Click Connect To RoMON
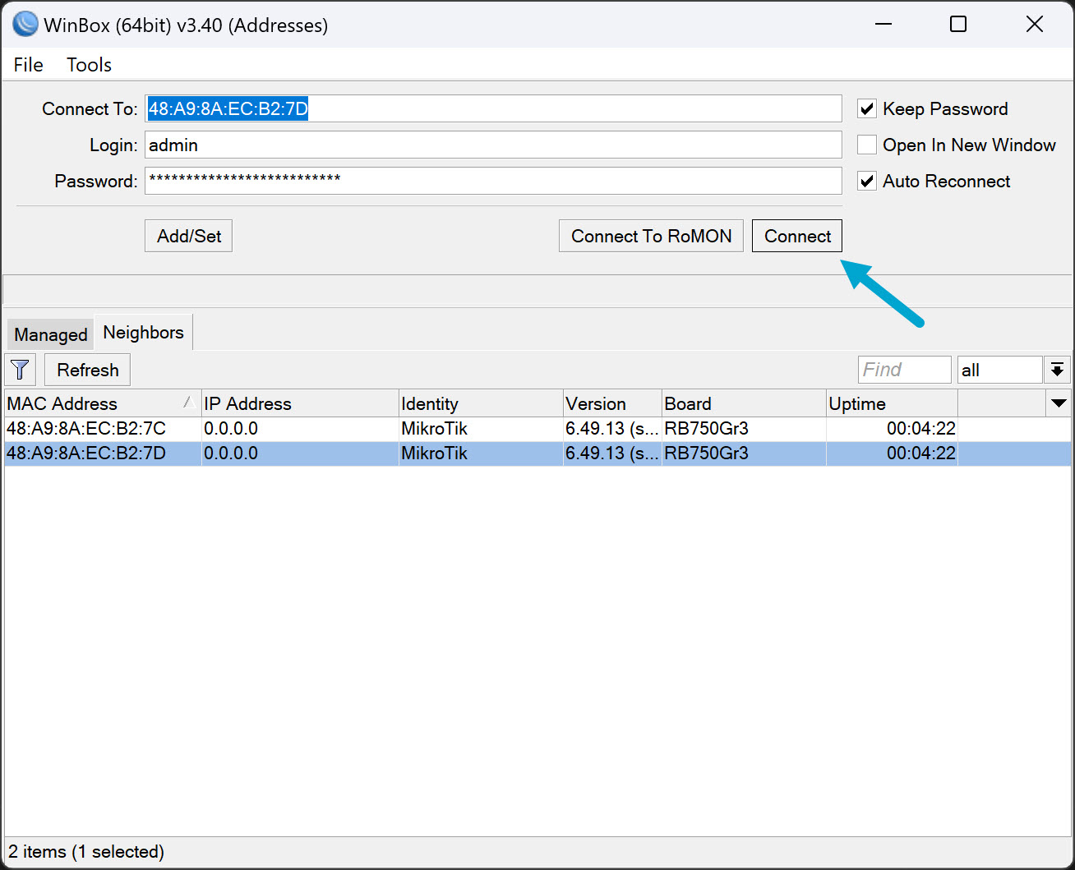The image size is (1075, 870). (x=650, y=236)
